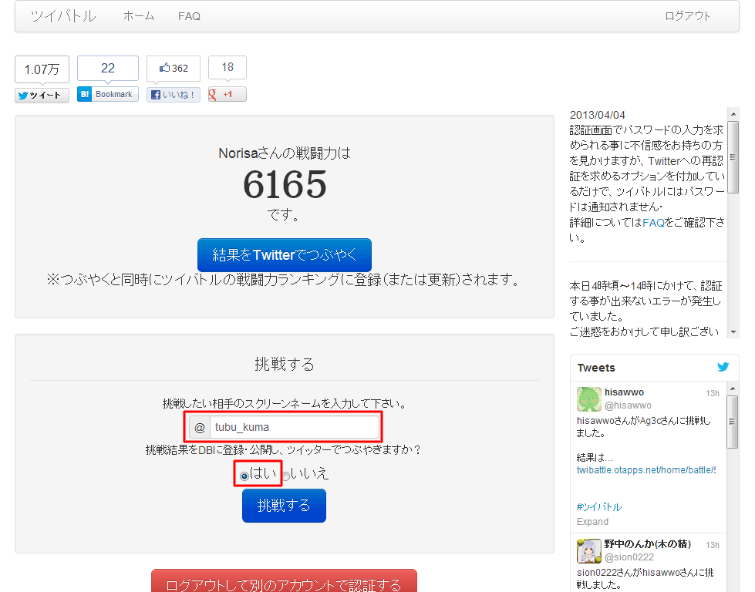Expand the hisawwo tweet

[x=593, y=522]
